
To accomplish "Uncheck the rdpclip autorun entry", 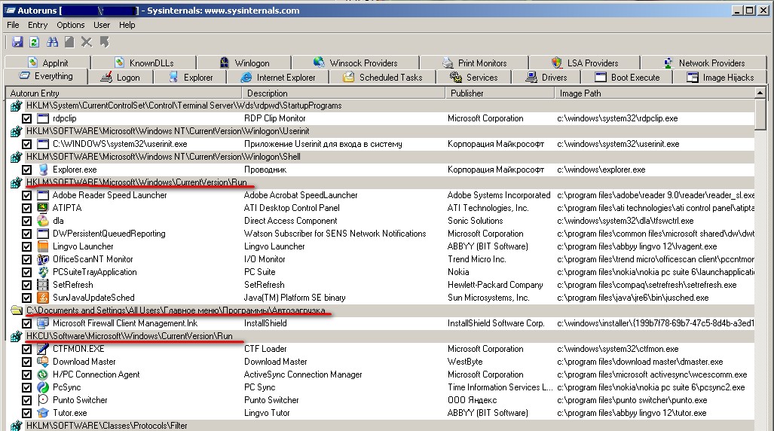I will pos(26,118).
